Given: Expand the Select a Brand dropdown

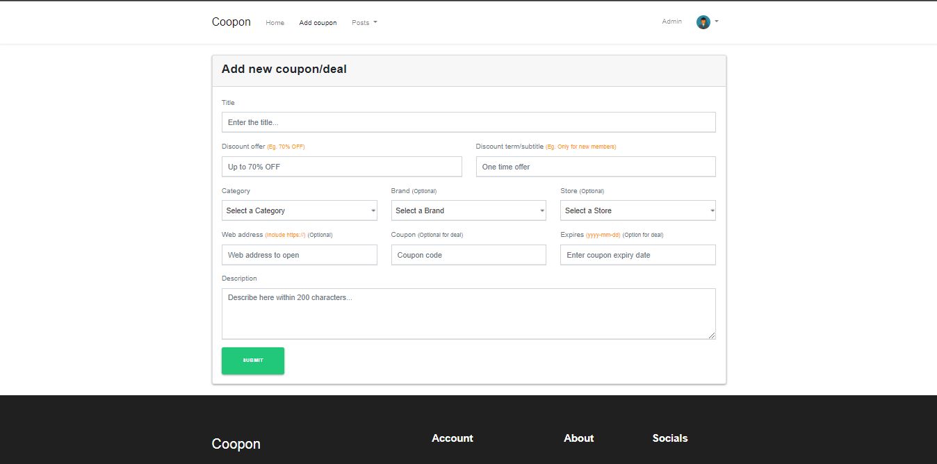Looking at the screenshot, I should (468, 210).
